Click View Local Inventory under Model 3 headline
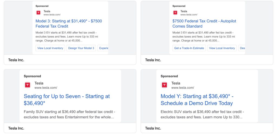 [50, 48]
